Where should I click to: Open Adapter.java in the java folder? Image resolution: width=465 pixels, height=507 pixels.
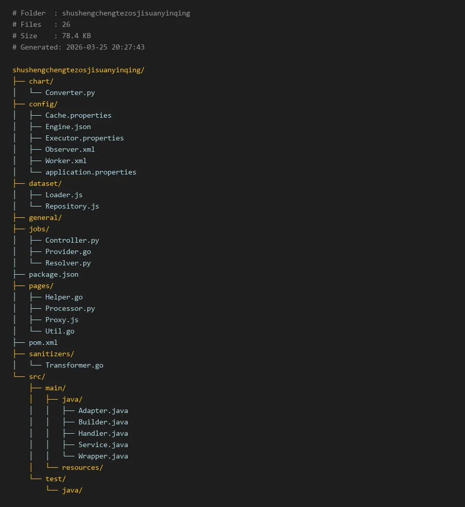[x=103, y=410]
